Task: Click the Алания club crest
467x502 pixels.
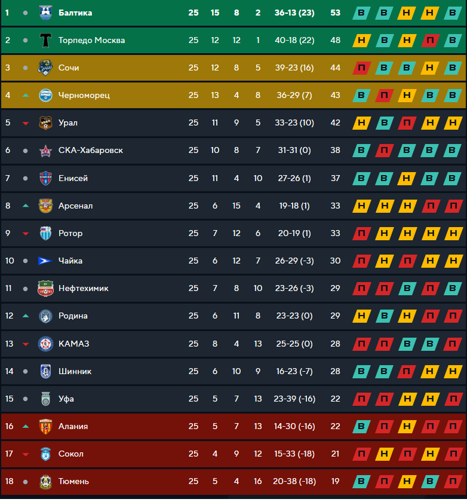Action: tap(45, 427)
